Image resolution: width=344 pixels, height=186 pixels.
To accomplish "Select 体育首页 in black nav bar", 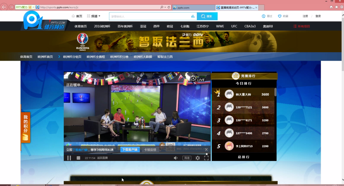I will [81, 26].
